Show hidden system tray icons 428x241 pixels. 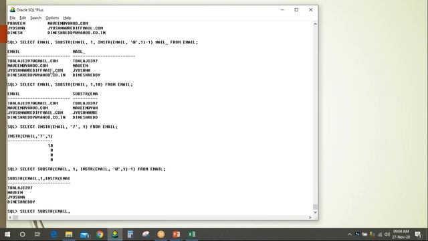(x=349, y=234)
